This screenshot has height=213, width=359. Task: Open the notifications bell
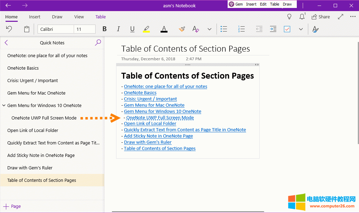click(x=302, y=17)
